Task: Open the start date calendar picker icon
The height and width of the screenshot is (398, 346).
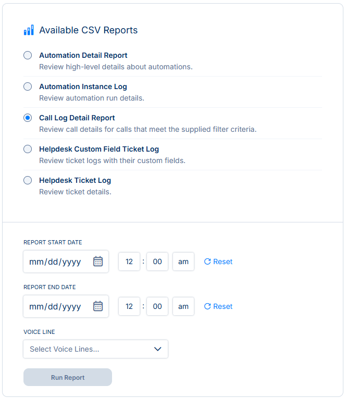Action: point(98,261)
